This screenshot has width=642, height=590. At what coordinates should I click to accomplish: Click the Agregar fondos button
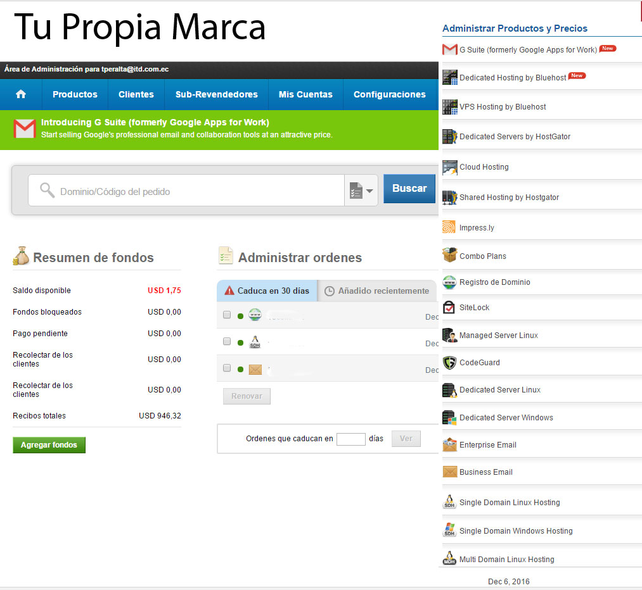coord(49,445)
